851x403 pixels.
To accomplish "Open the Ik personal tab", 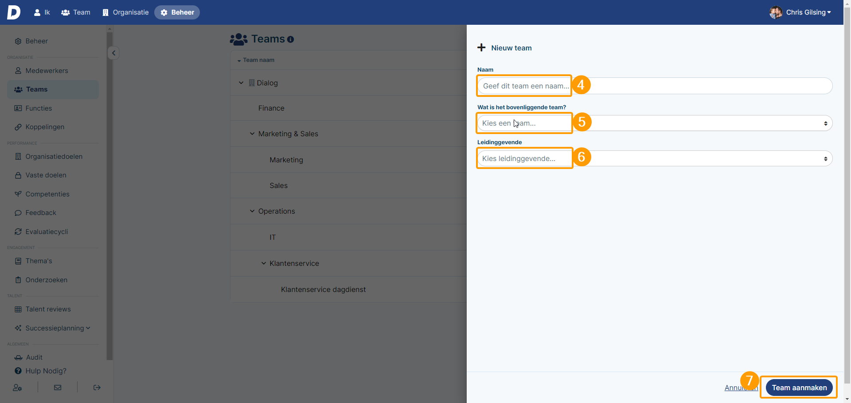I will click(42, 12).
